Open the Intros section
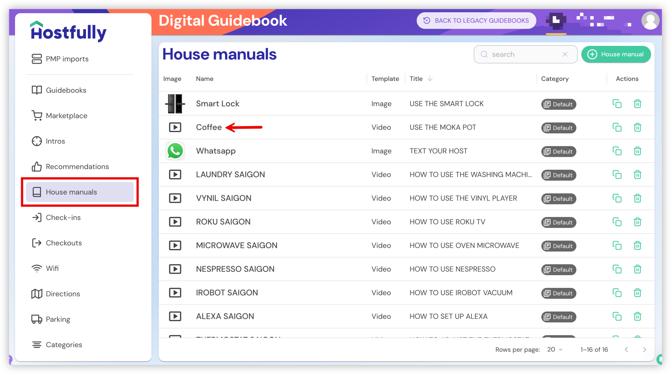671x374 pixels. point(55,141)
